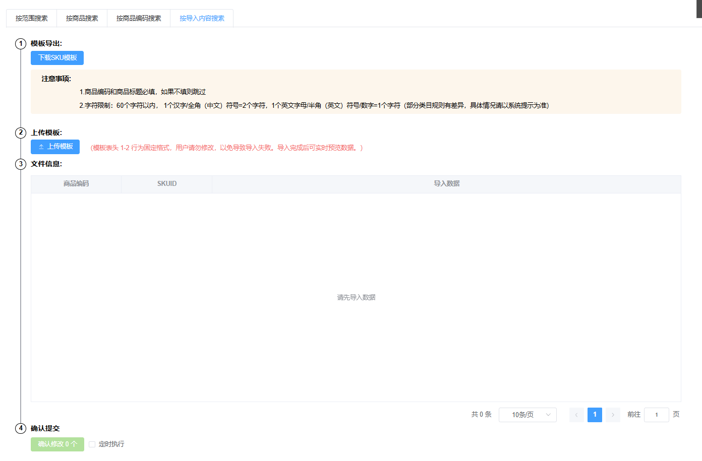Select the 按商品编码搜索 tab
Viewport: 702px width, 461px height.
coord(139,18)
